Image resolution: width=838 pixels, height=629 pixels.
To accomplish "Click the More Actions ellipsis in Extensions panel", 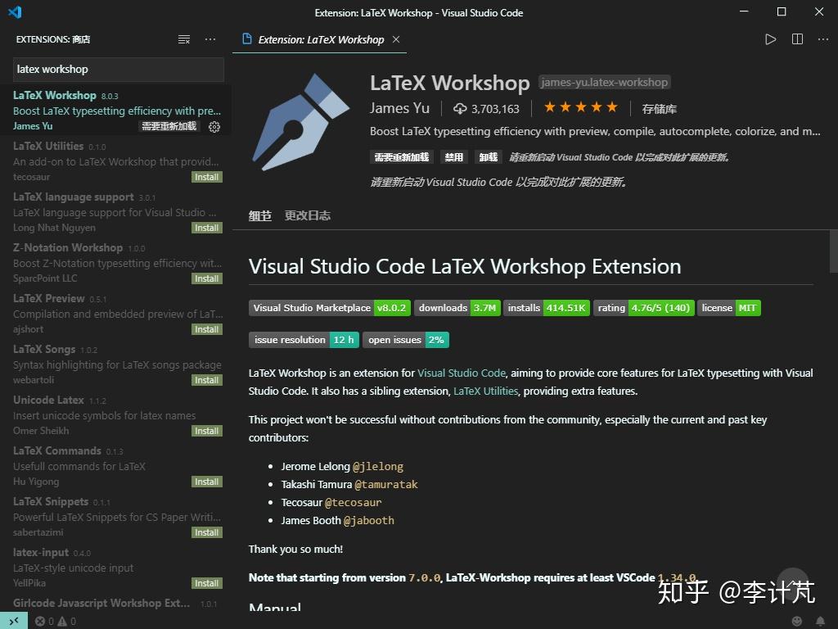I will tap(209, 38).
